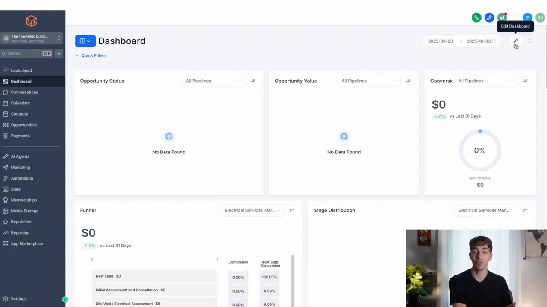Screen dimensions: 547x307
Task: Click Initial Assessment and Consultation funnel row
Action: click(x=154, y=290)
